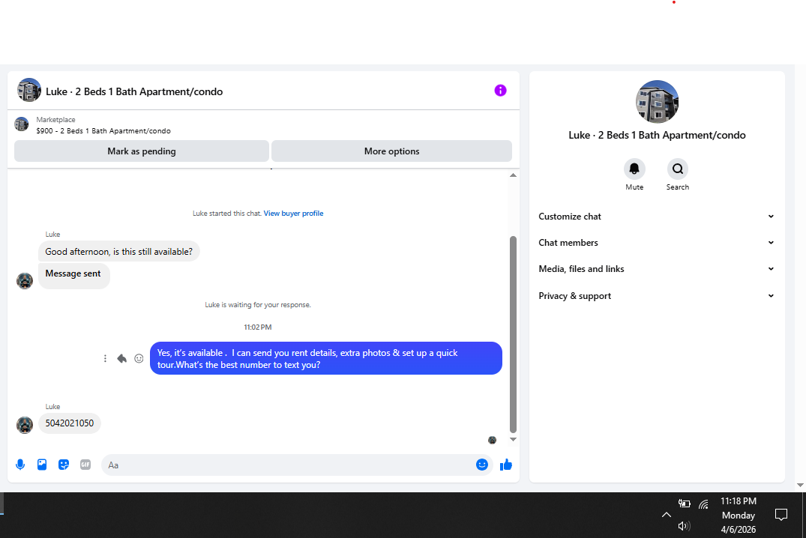This screenshot has width=806, height=538.
Task: Click page scrollbar down arrow at right edge
Action: click(x=800, y=485)
